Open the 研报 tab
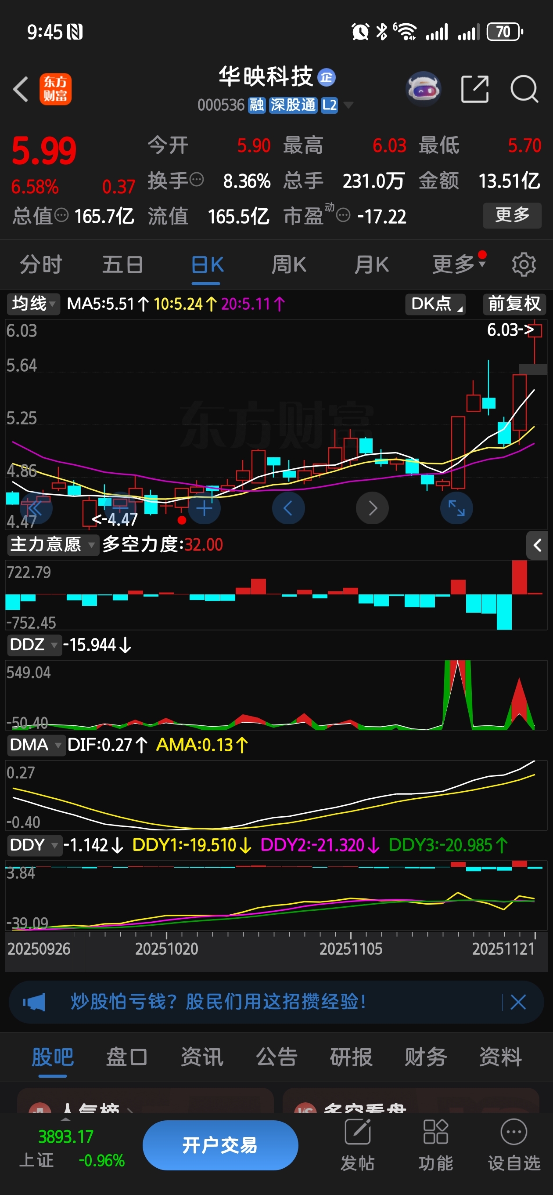Image resolution: width=553 pixels, height=1195 pixels. 351,1057
